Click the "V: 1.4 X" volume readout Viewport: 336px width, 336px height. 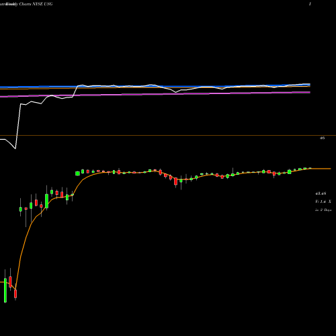coord(323,202)
